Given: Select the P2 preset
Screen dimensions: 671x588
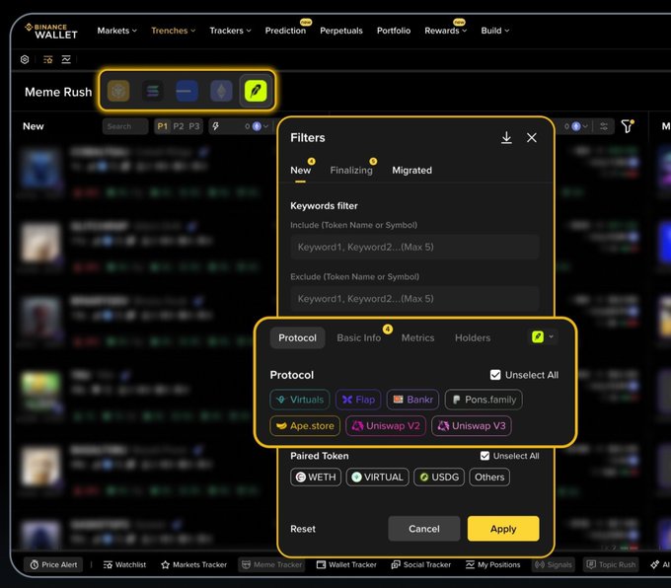Looking at the screenshot, I should (x=179, y=126).
